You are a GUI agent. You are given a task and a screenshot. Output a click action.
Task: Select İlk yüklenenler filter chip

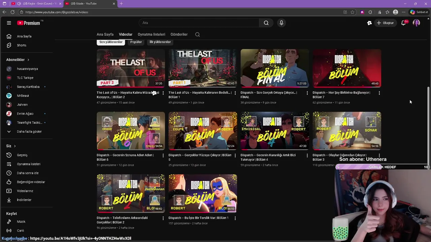click(160, 42)
